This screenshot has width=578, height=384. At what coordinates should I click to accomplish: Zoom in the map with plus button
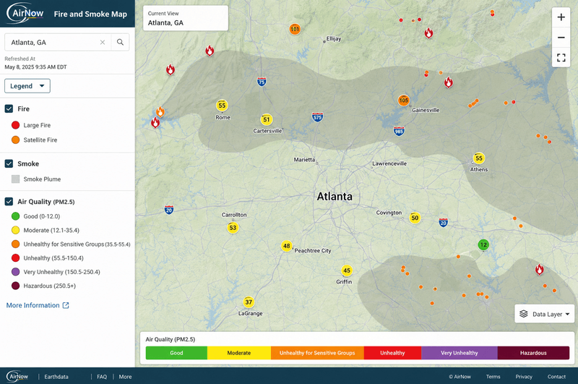(561, 17)
